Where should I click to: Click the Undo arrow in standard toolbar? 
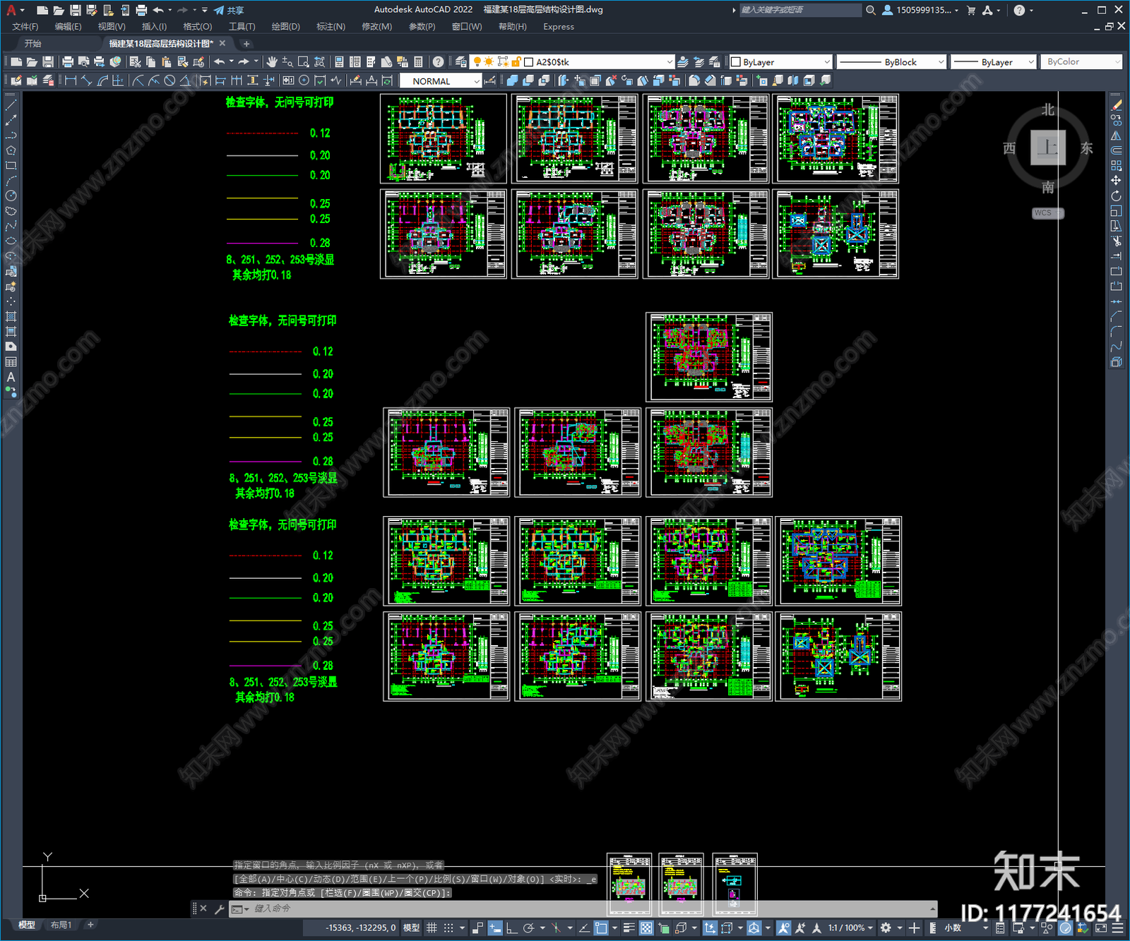tap(220, 62)
